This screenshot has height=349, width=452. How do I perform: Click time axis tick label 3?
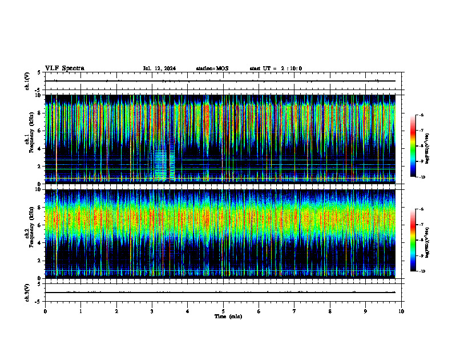pos(152,311)
